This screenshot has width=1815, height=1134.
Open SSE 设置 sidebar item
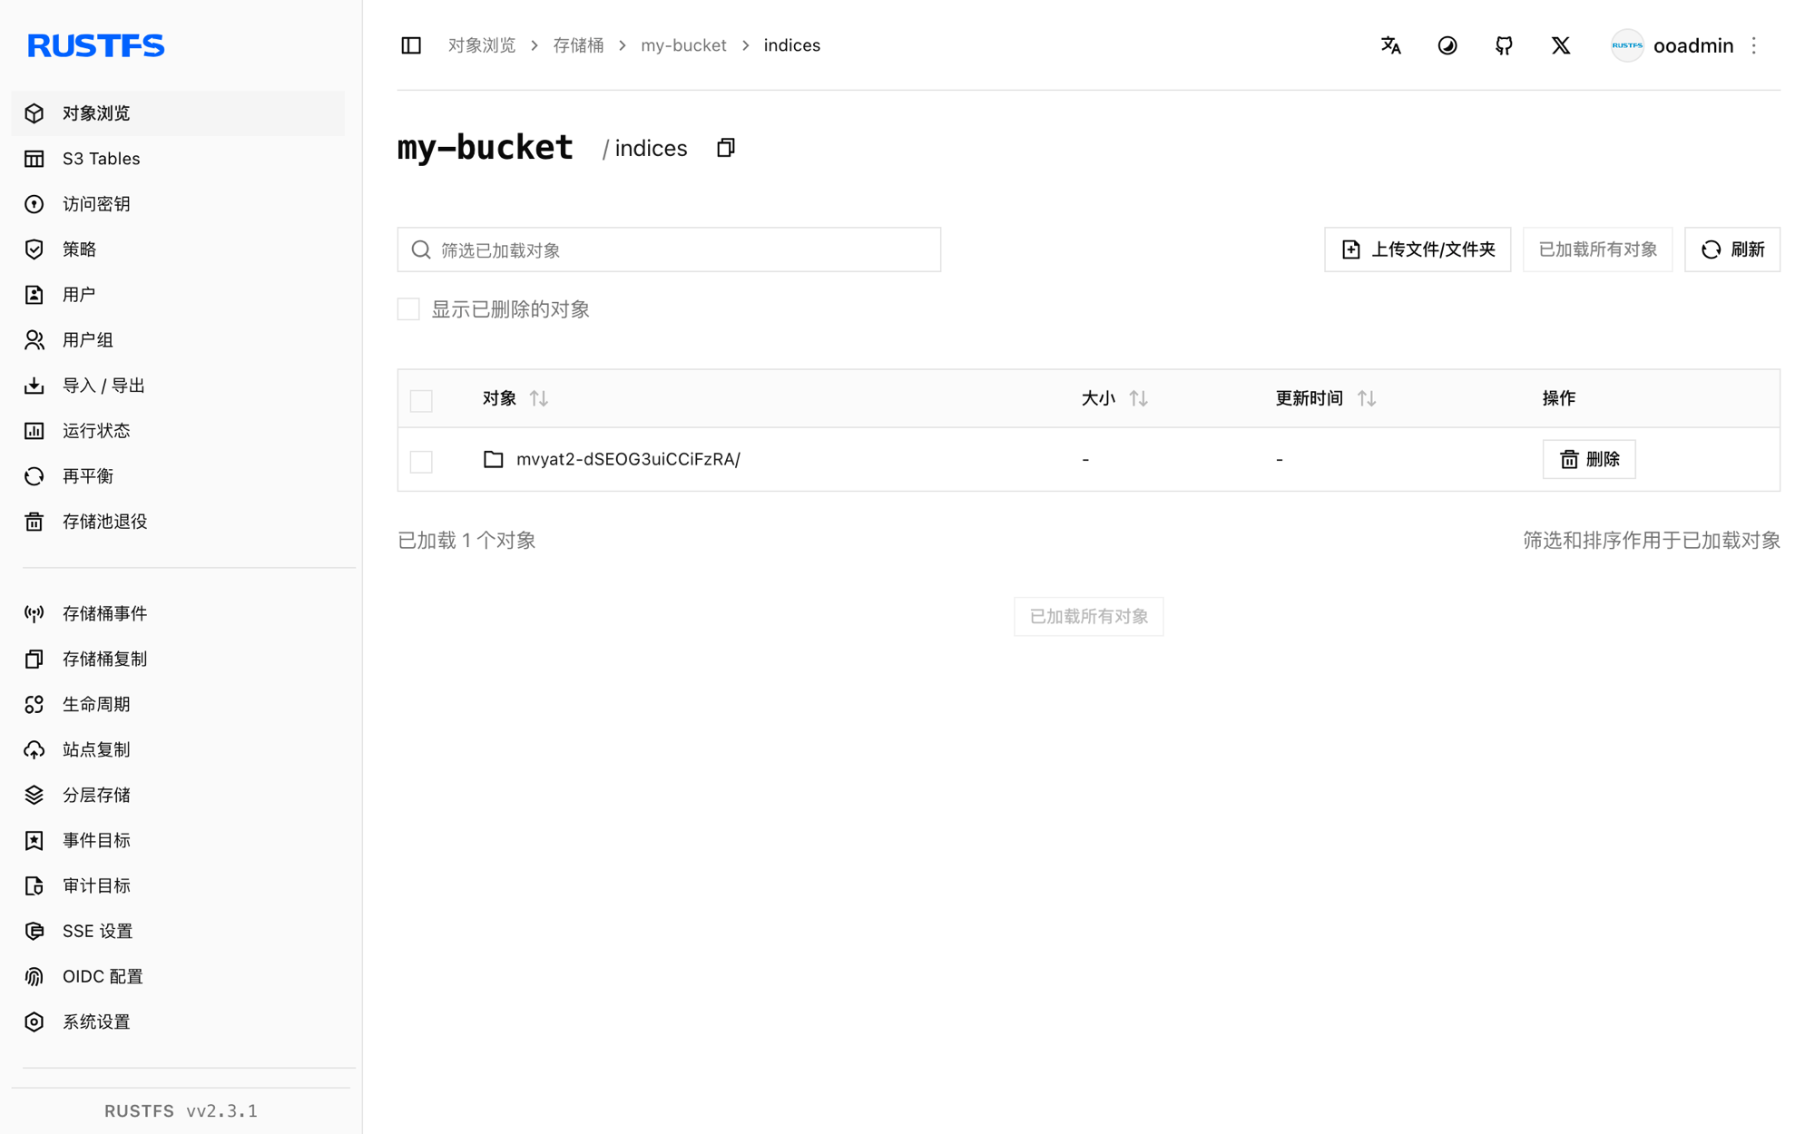[178, 932]
